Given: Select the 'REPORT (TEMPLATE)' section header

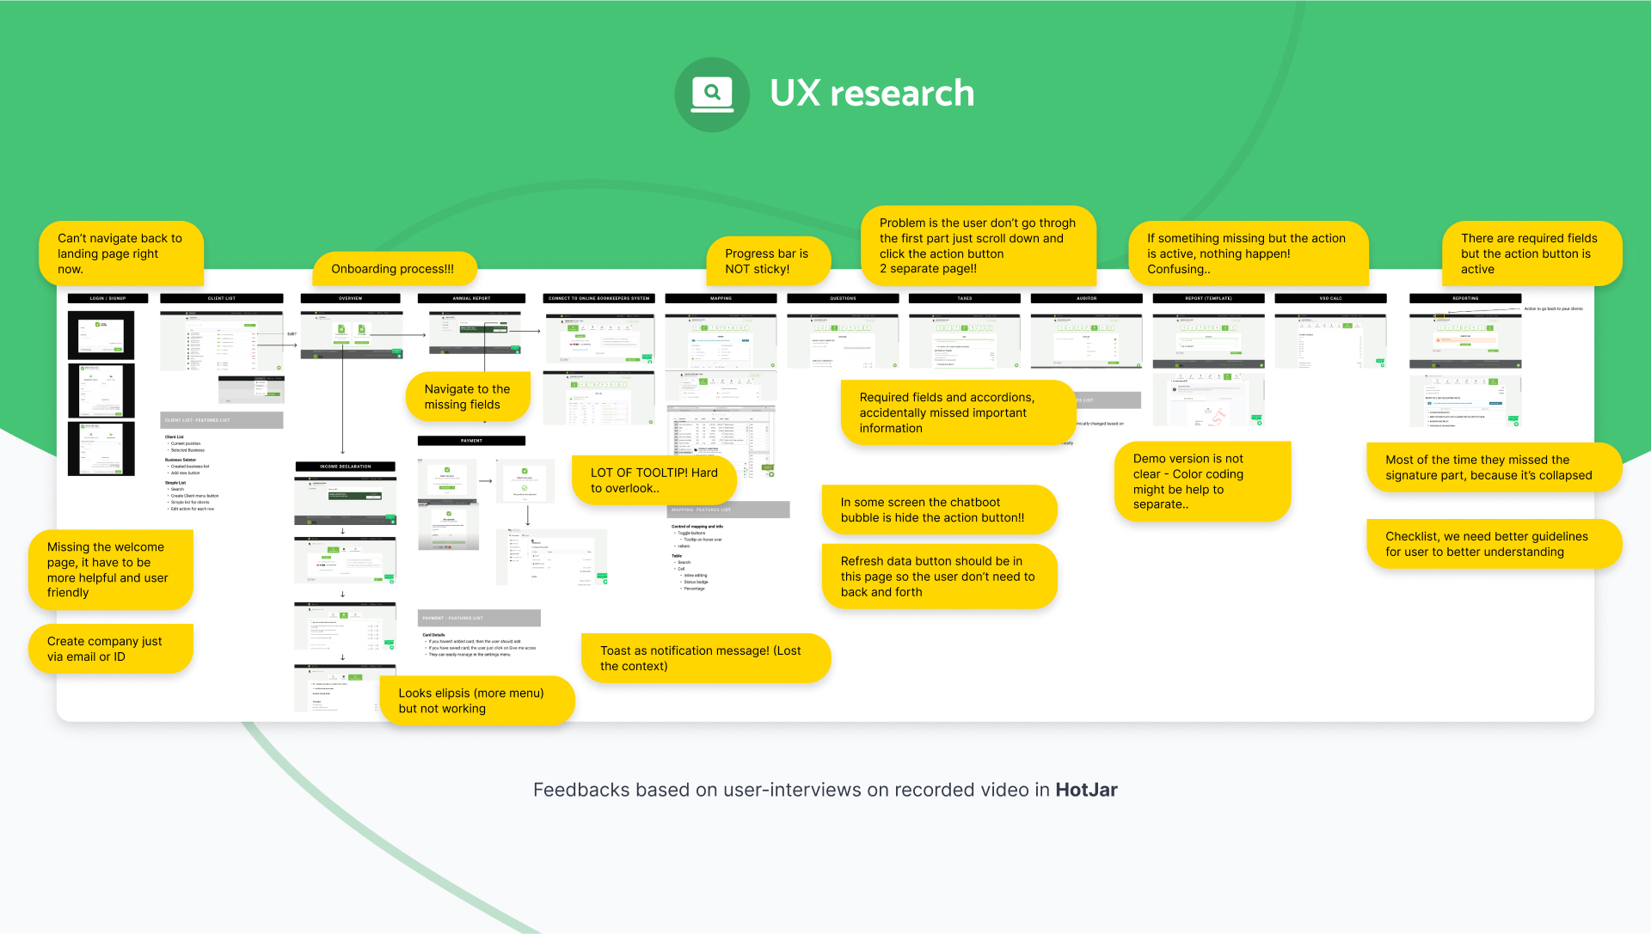Looking at the screenshot, I should 1208,298.
